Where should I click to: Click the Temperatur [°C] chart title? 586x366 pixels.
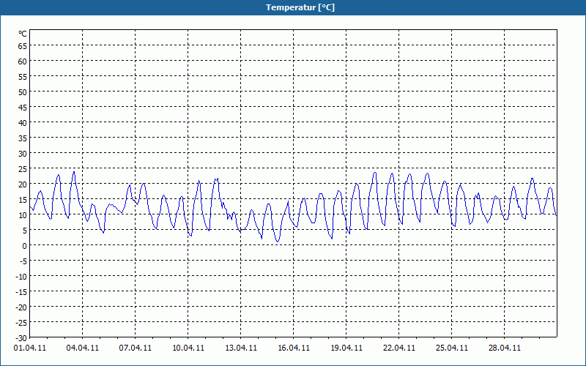click(300, 7)
